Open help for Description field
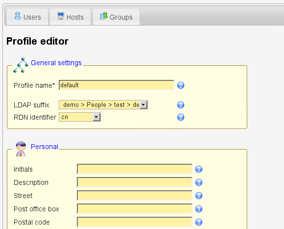 [199, 182]
